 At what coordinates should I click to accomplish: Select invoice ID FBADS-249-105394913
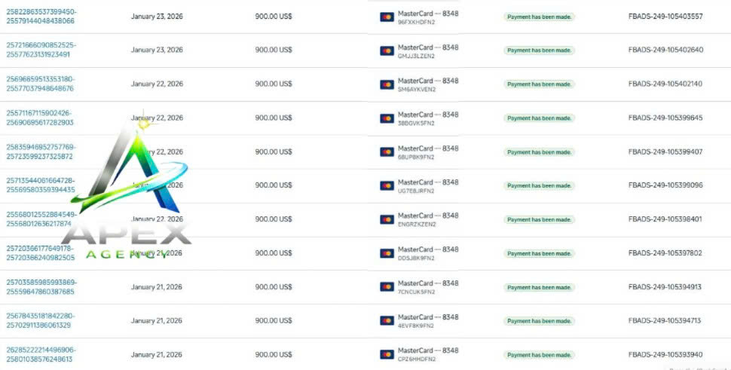tap(665, 287)
